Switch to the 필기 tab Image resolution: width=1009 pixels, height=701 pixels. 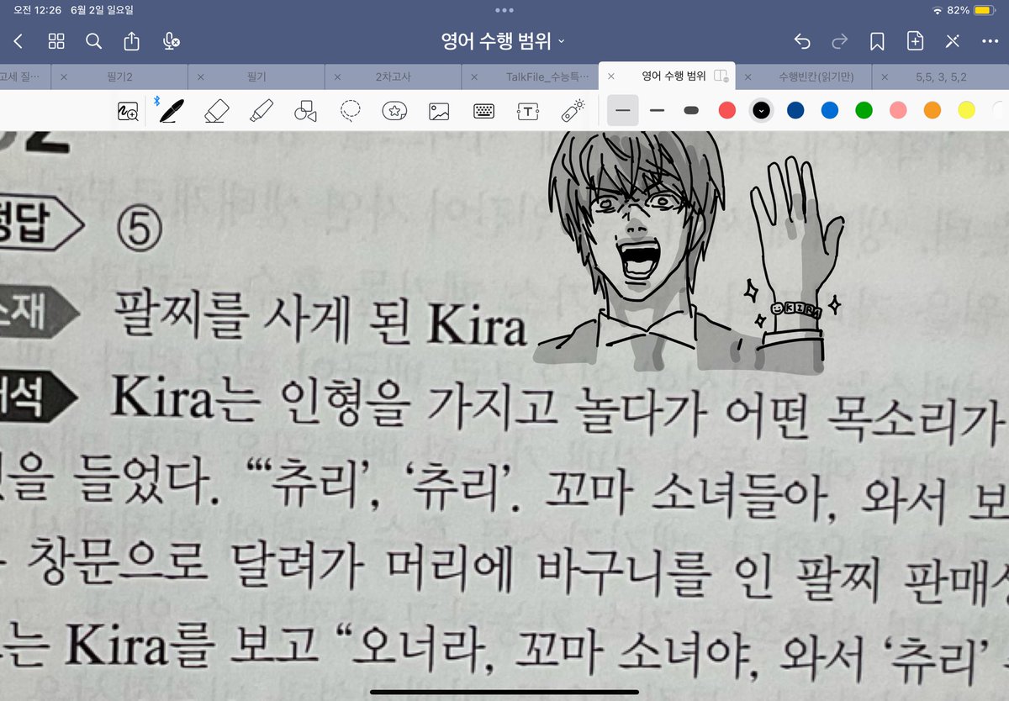pos(258,76)
